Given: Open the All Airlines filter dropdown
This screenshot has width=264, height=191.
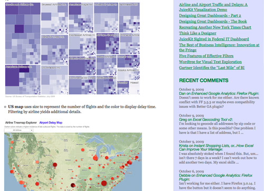Looking at the screenshot, I should click(18, 130).
